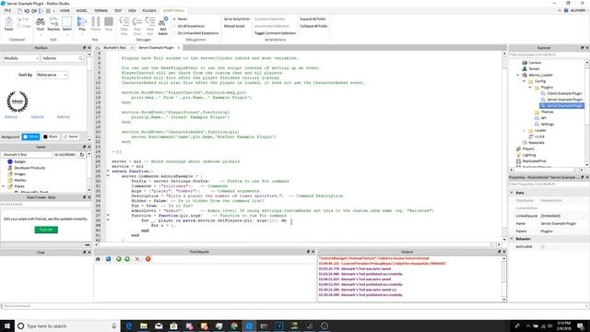
Task: Open the Replace tool in Edit group
Action: point(53,24)
